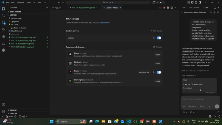This screenshot has width=222, height=125.
Task: Open Visual Studio Code in the taskbar
Action: pos(129,121)
